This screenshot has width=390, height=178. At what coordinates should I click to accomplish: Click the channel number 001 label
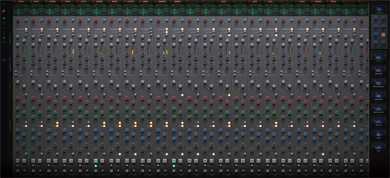pyautogui.click(x=15, y=1)
